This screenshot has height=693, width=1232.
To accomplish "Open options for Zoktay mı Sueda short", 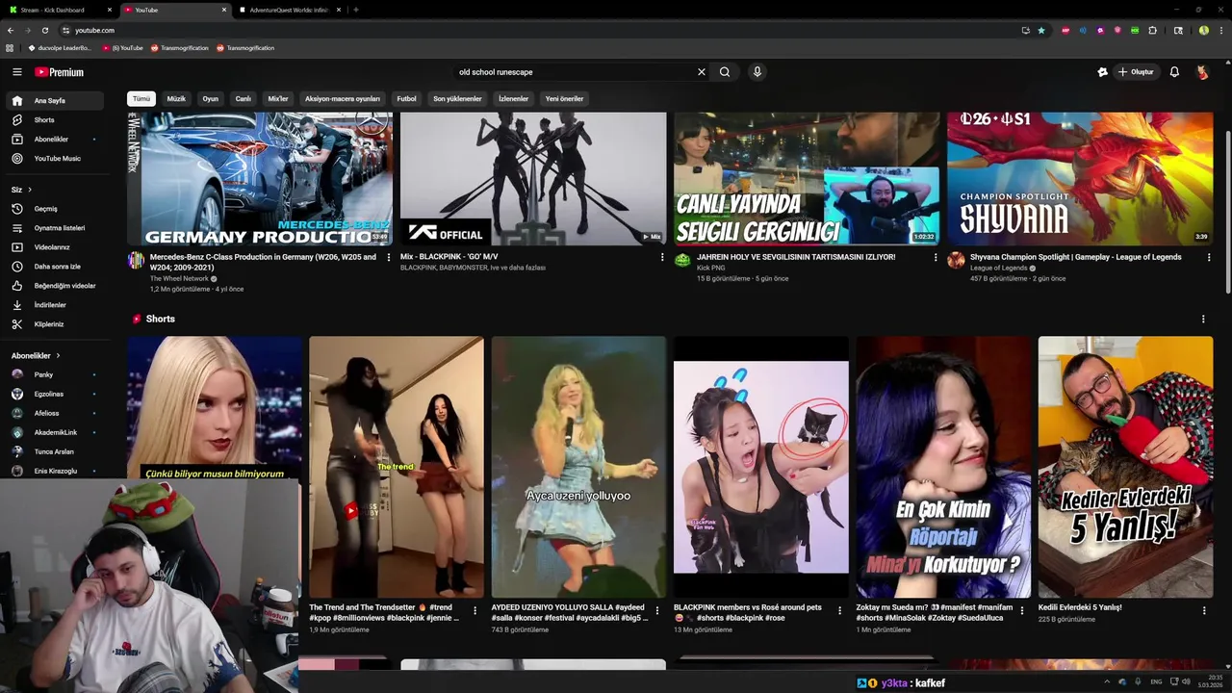I will click(1022, 610).
